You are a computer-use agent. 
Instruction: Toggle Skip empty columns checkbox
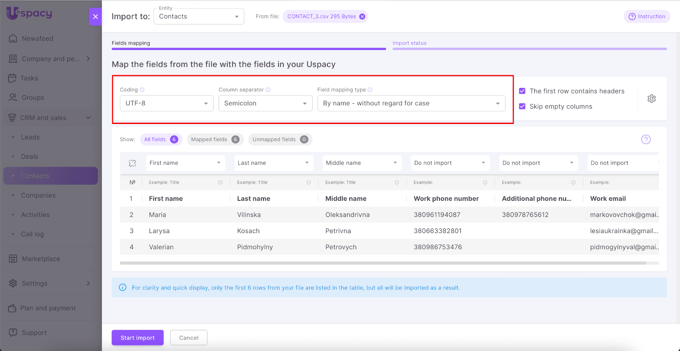click(x=522, y=106)
